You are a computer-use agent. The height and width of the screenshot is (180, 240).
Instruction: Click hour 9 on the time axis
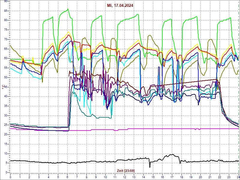tap(96, 177)
